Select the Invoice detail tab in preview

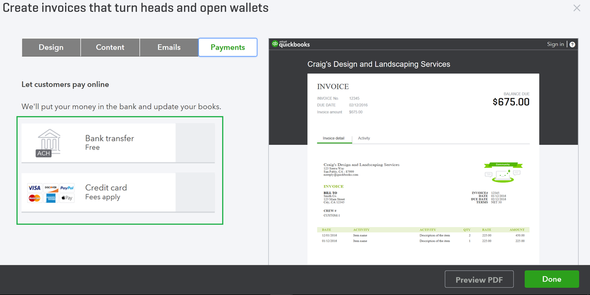[334, 138]
